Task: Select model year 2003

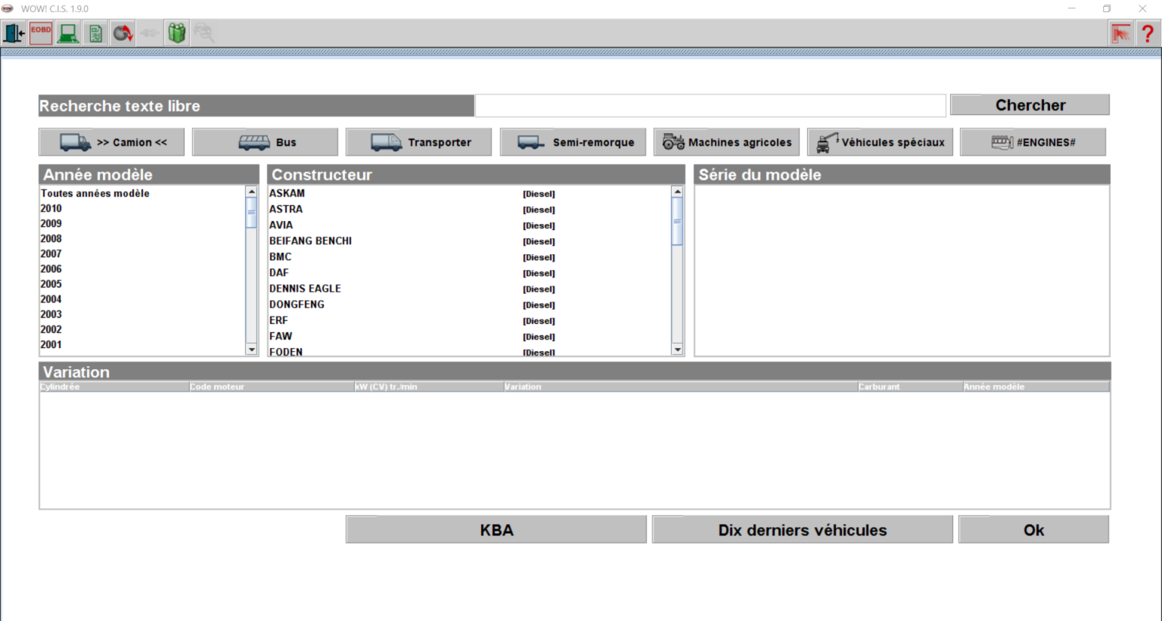Action: tap(142, 315)
